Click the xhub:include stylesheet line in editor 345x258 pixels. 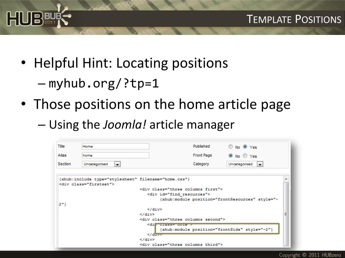[x=124, y=179]
